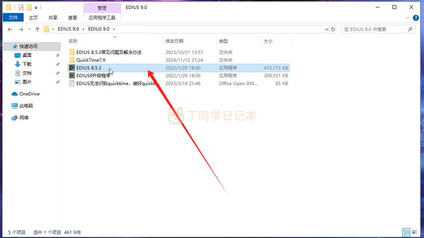Switch to the 查看 ribbon tab

[72, 18]
